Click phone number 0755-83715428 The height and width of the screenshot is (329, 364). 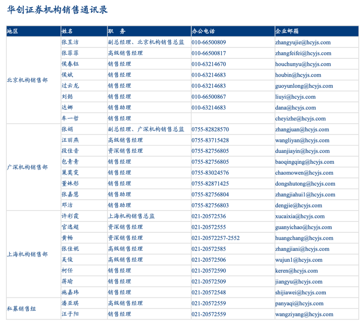[x=210, y=141]
